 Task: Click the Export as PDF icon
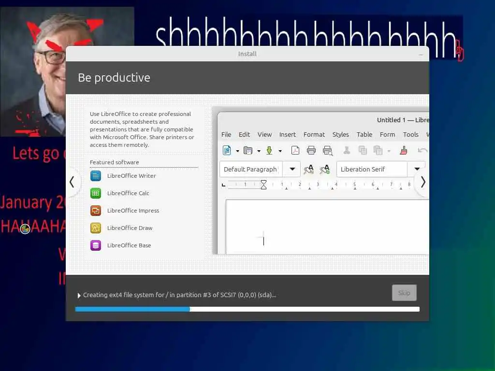295,151
